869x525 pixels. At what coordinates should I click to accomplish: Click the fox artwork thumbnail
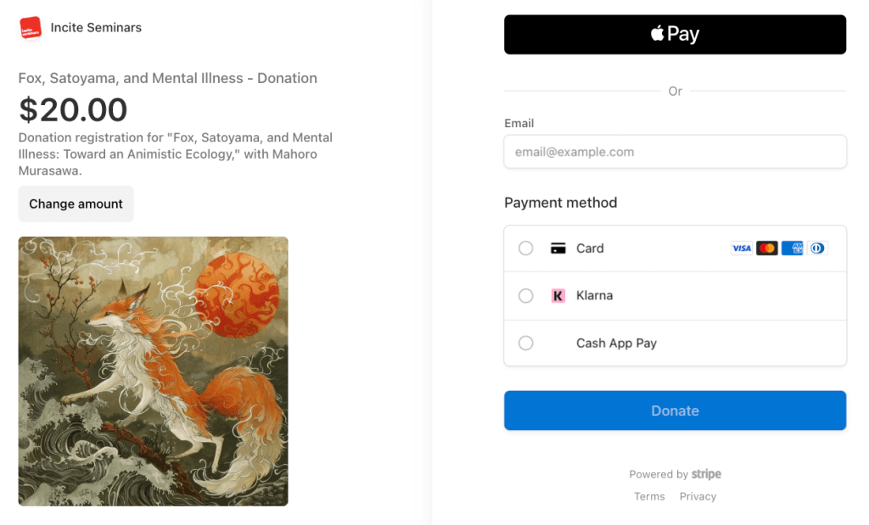click(x=153, y=371)
